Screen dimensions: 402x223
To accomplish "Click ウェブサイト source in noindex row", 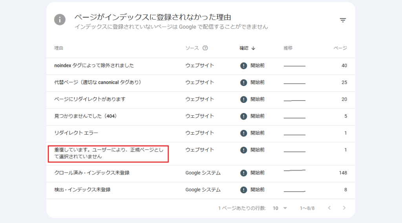I will coord(200,66).
